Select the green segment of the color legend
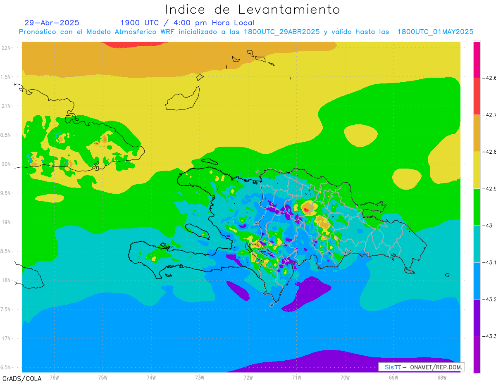This screenshot has height=383, width=496. tap(477, 207)
